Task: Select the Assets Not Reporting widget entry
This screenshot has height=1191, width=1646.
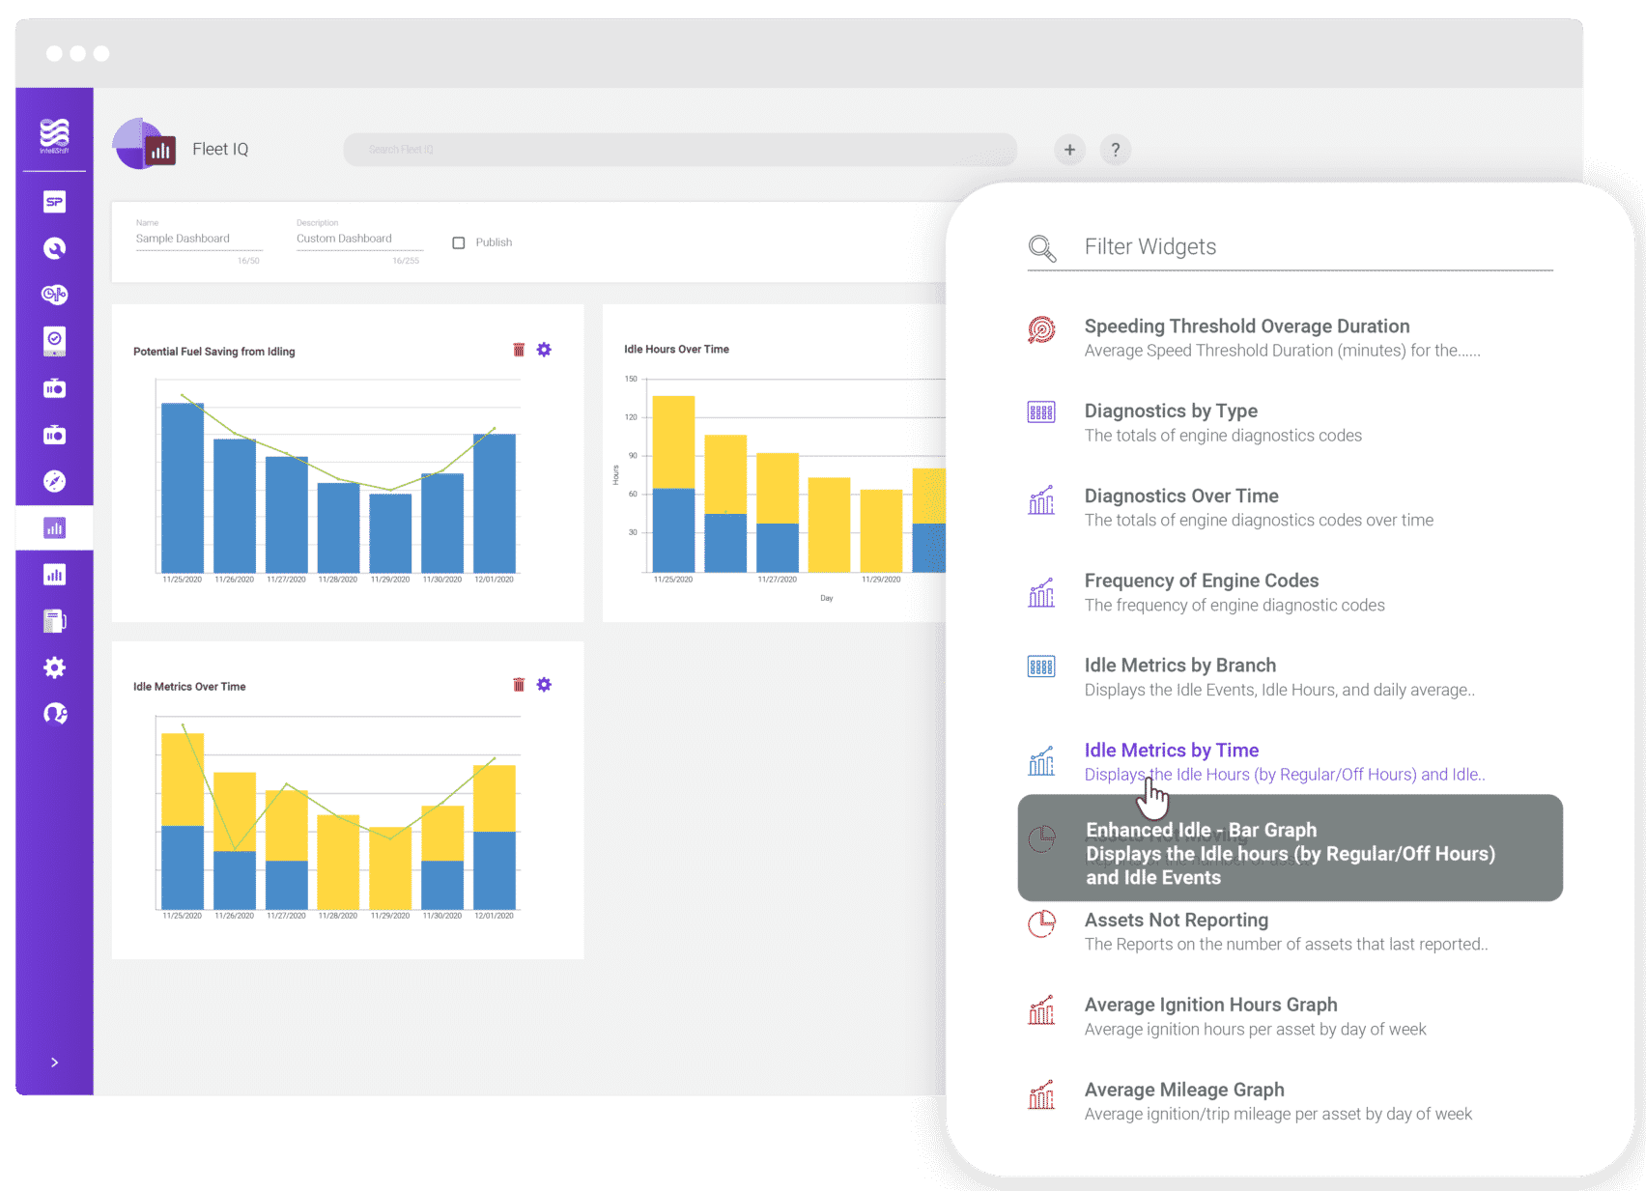Action: pyautogui.click(x=1177, y=920)
